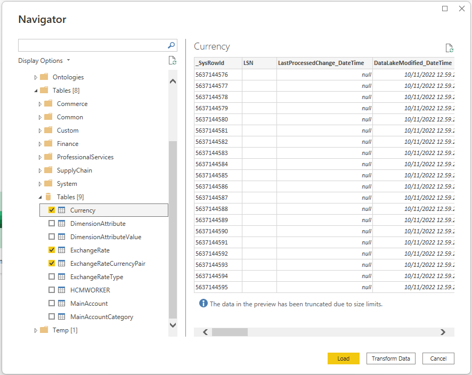Refresh the Currency data preview

click(450, 47)
